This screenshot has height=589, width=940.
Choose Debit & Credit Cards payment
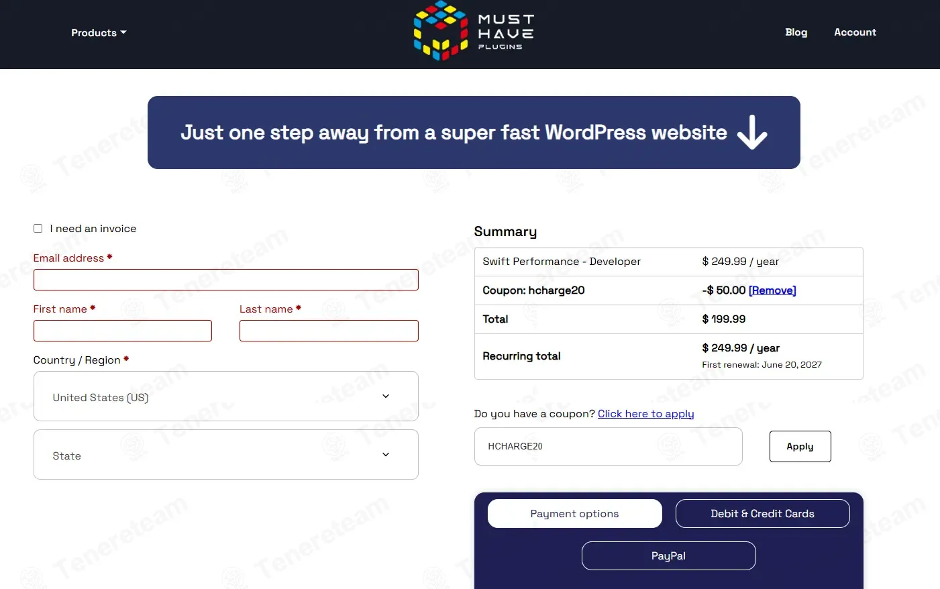(763, 514)
